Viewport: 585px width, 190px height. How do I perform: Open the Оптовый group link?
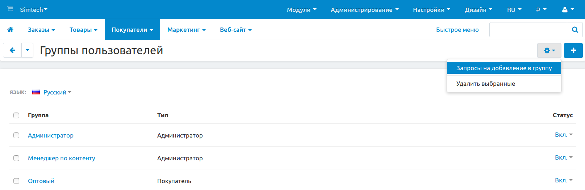coord(41,181)
